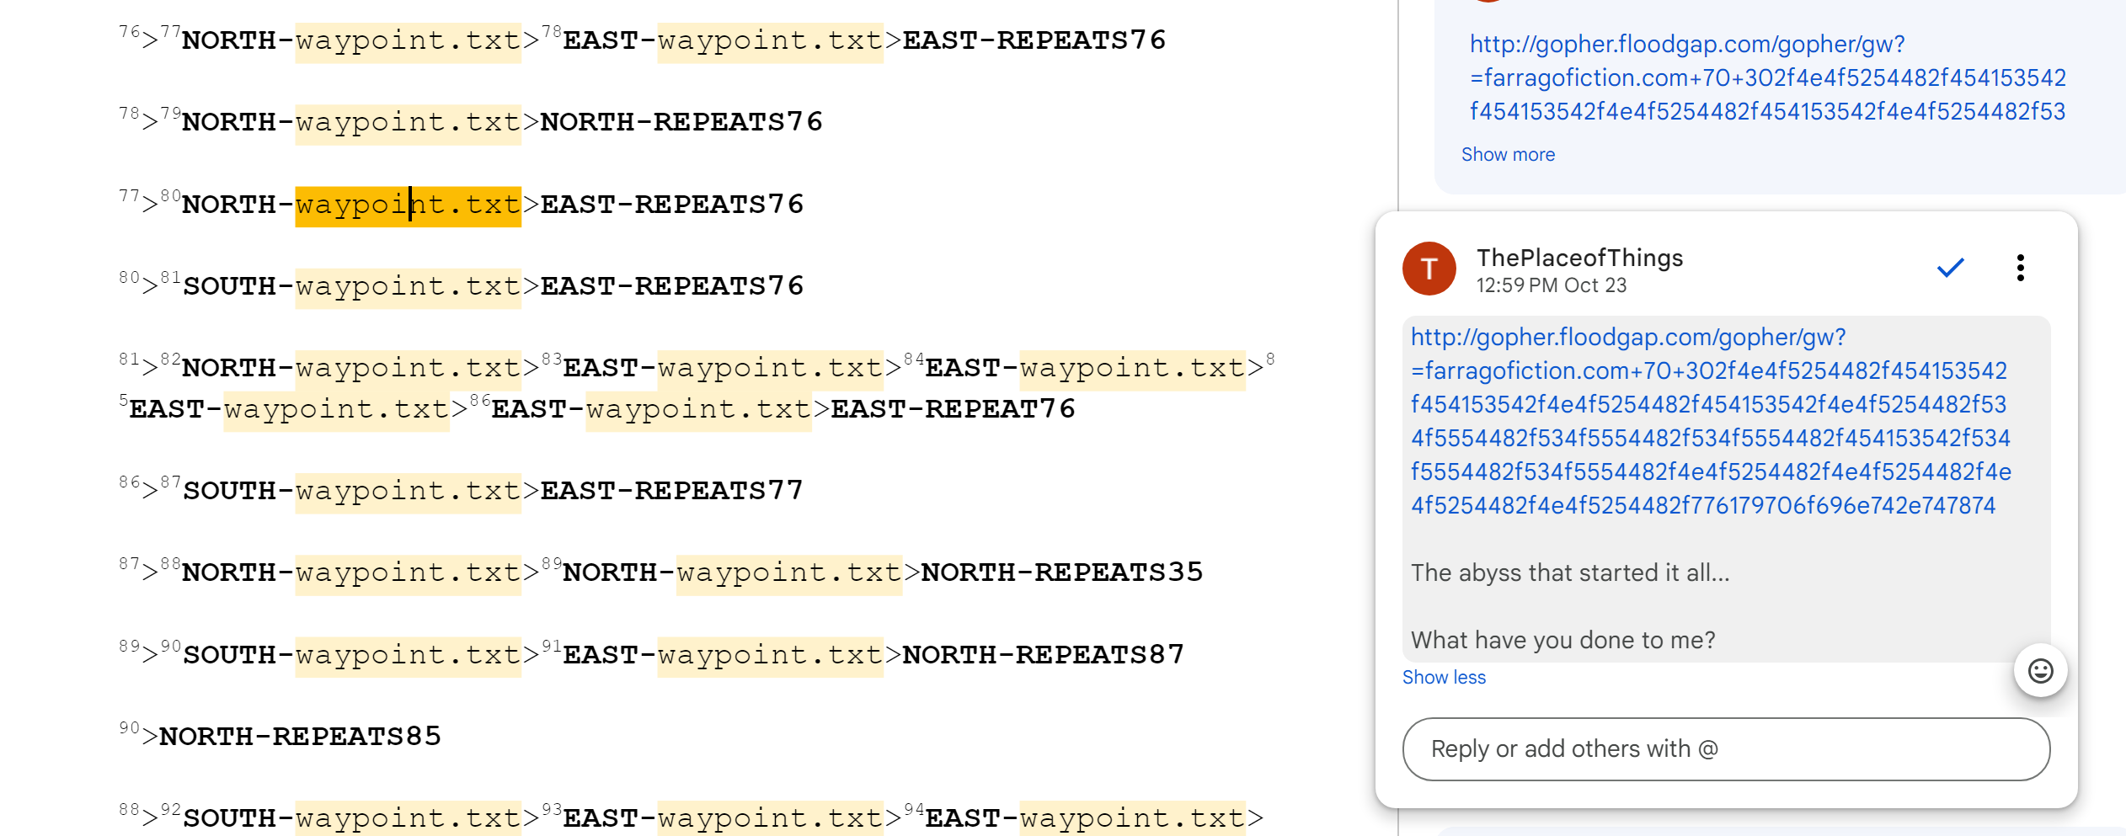Click the dark-highlighted waypoint.txt containing the cursor
Viewport: 2126px width, 836px height.
click(x=408, y=205)
